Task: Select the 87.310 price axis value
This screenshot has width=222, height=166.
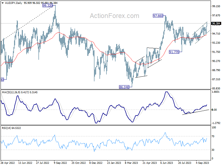Action: click(x=216, y=79)
